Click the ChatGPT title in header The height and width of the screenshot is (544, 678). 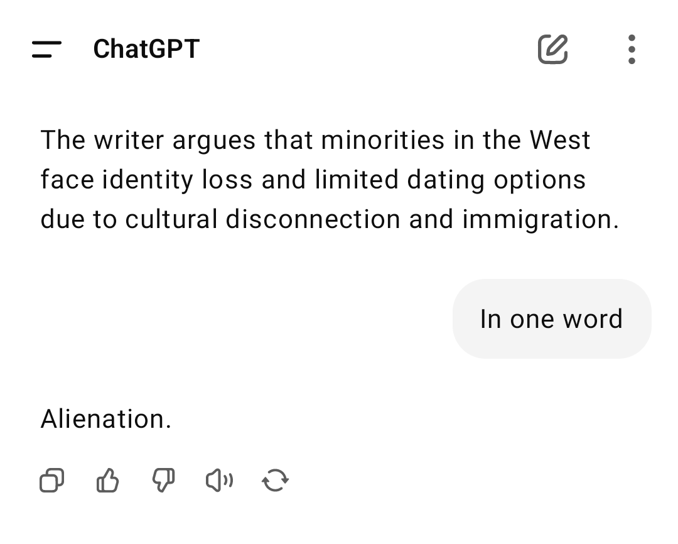(x=146, y=48)
